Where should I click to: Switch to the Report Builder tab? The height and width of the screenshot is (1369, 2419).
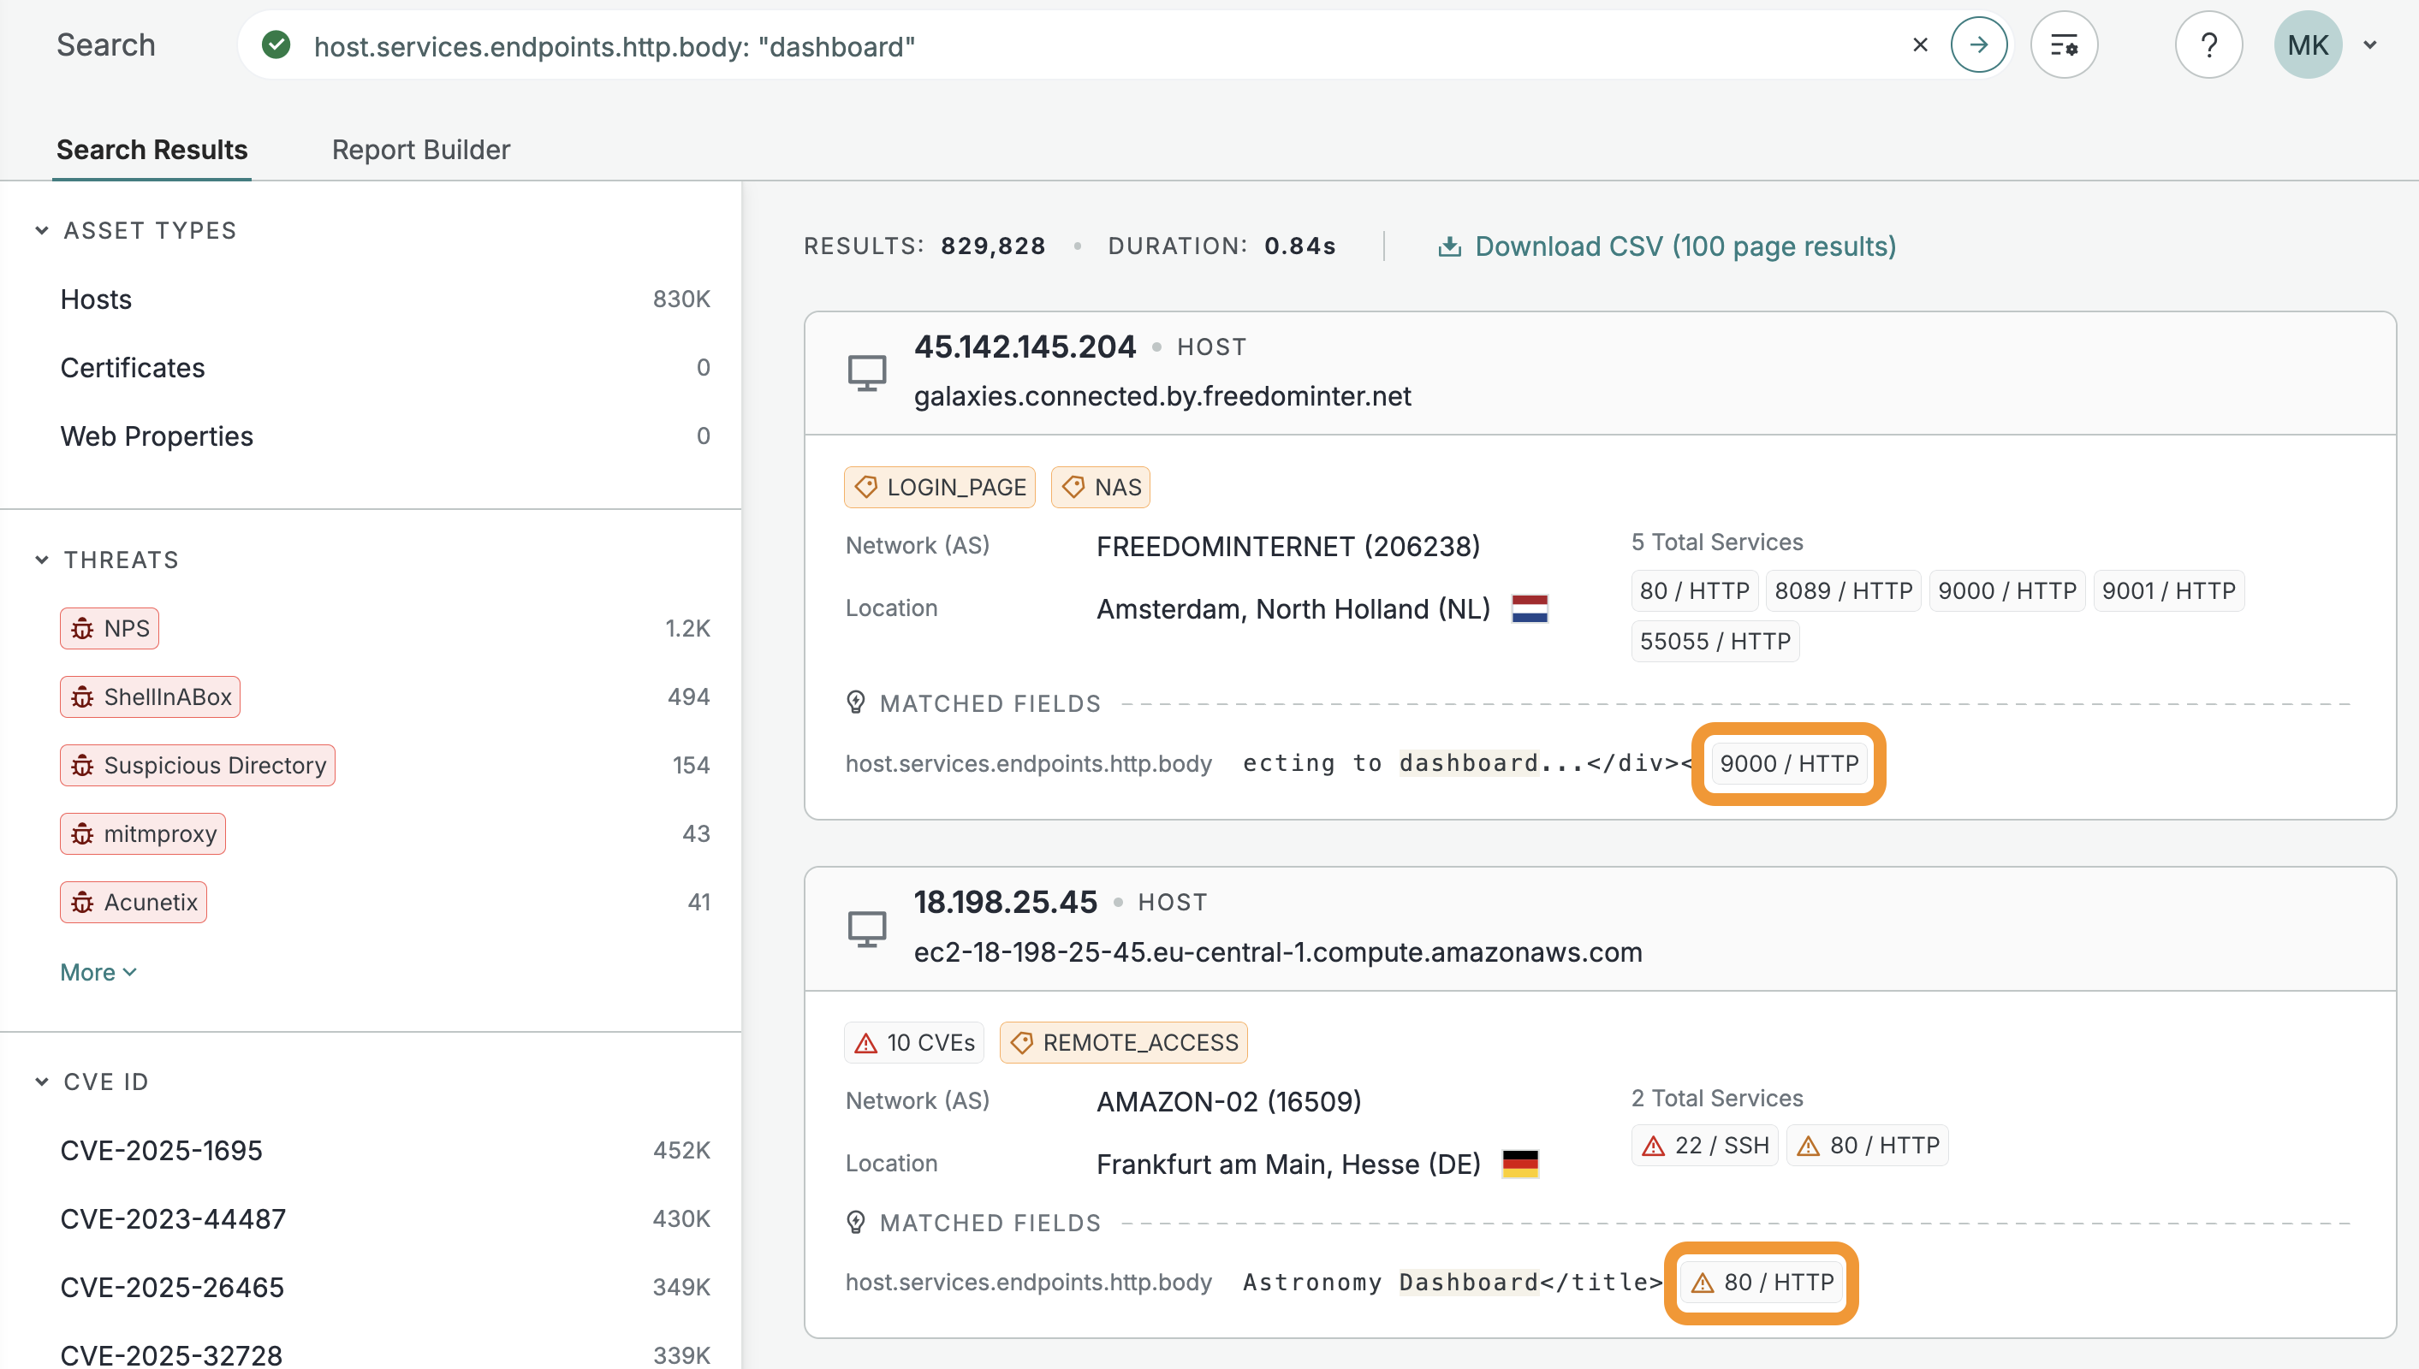420,150
